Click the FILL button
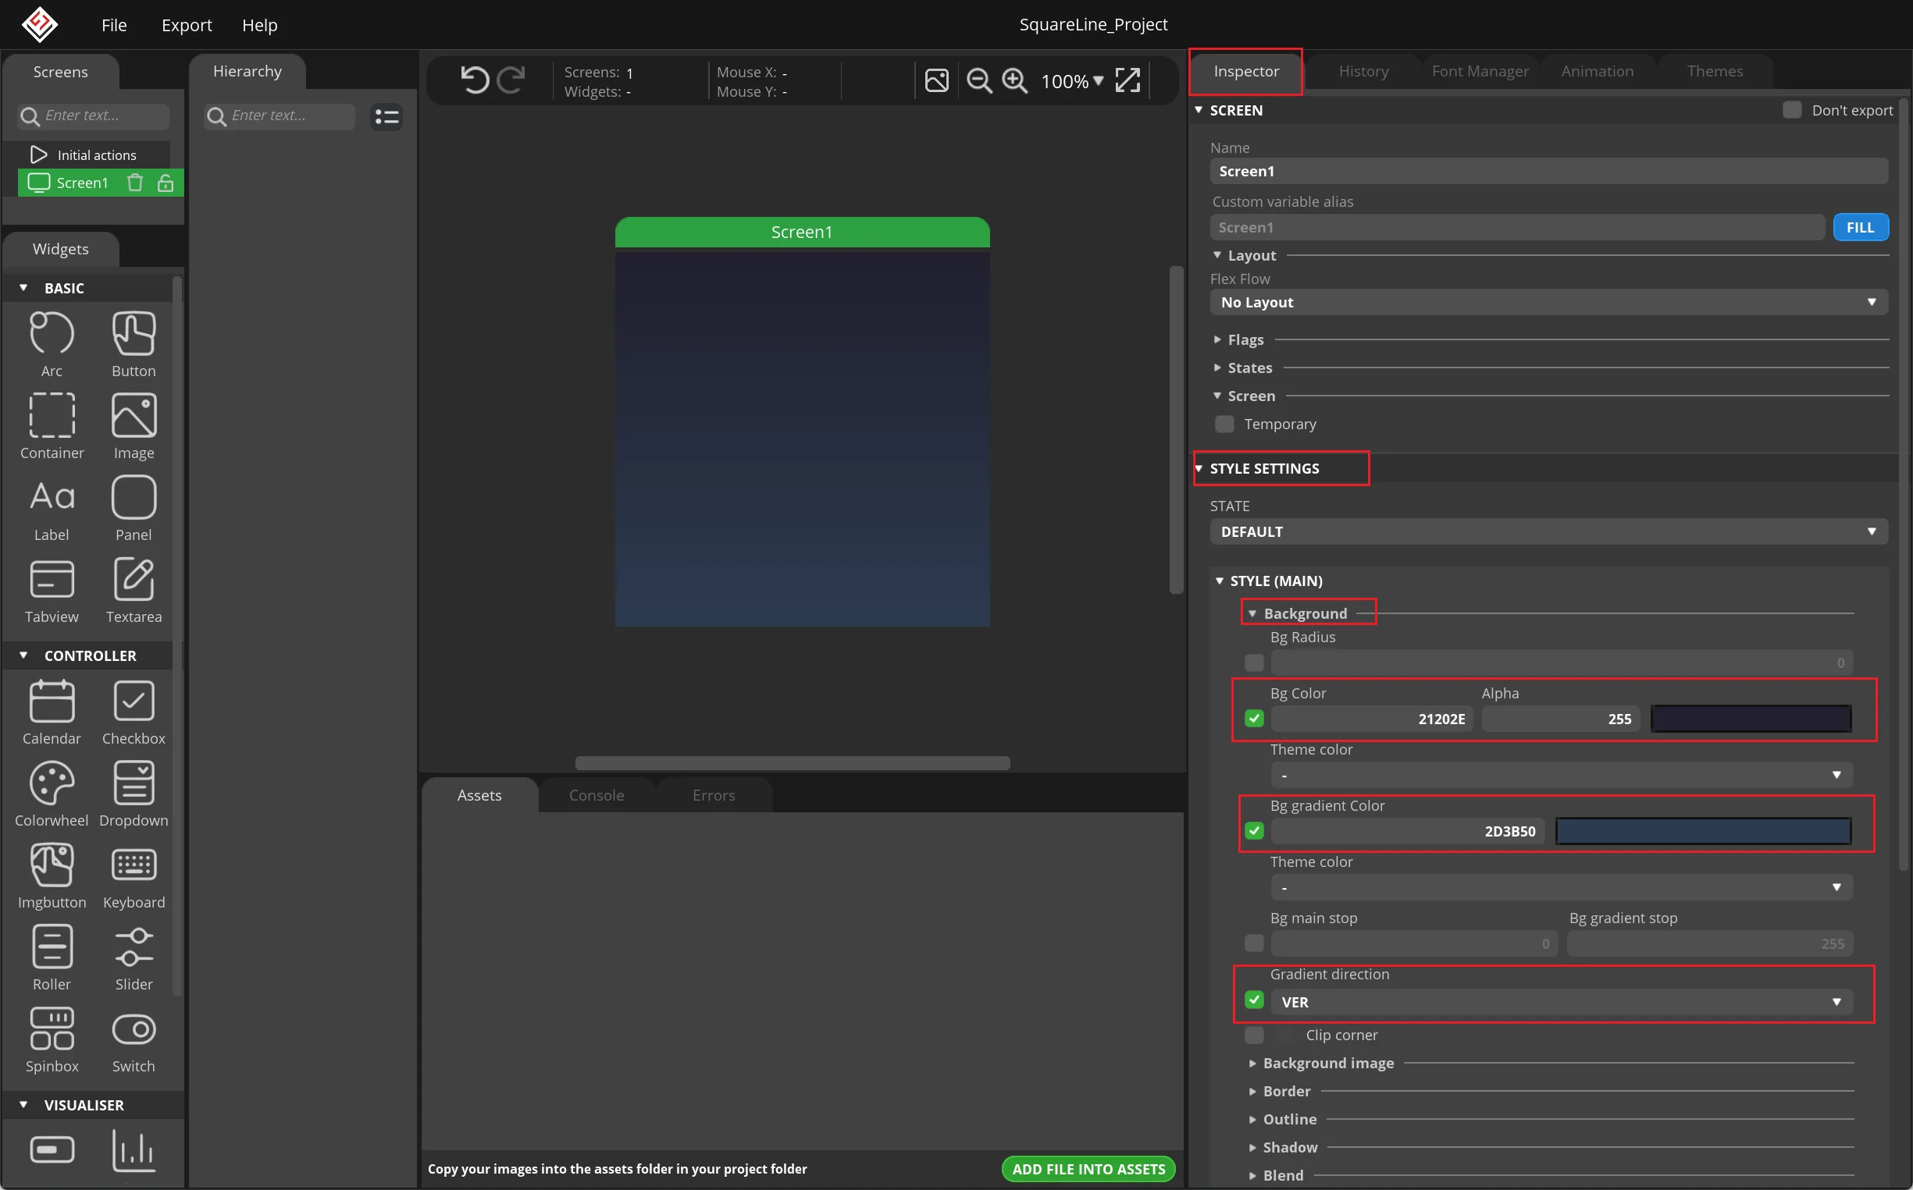Screen dimensions: 1913x1190 pyautogui.click(x=1860, y=227)
